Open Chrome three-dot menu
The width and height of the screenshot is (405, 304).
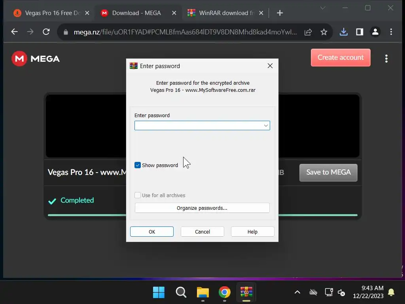(391, 32)
